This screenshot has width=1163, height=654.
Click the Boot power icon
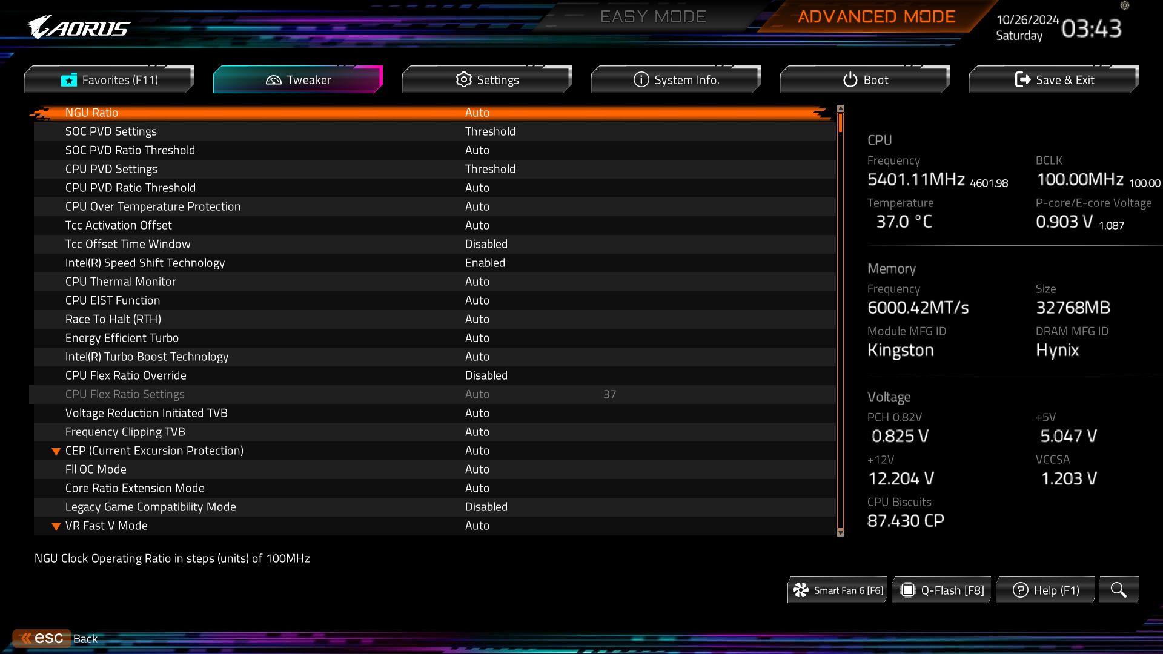pyautogui.click(x=850, y=79)
